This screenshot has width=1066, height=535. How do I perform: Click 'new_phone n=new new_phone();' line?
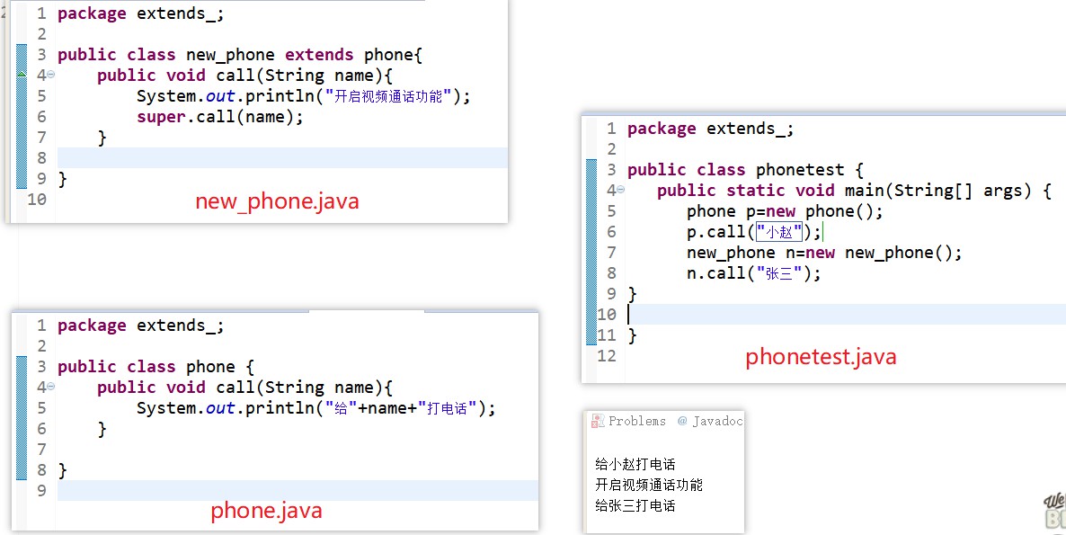pyautogui.click(x=824, y=253)
